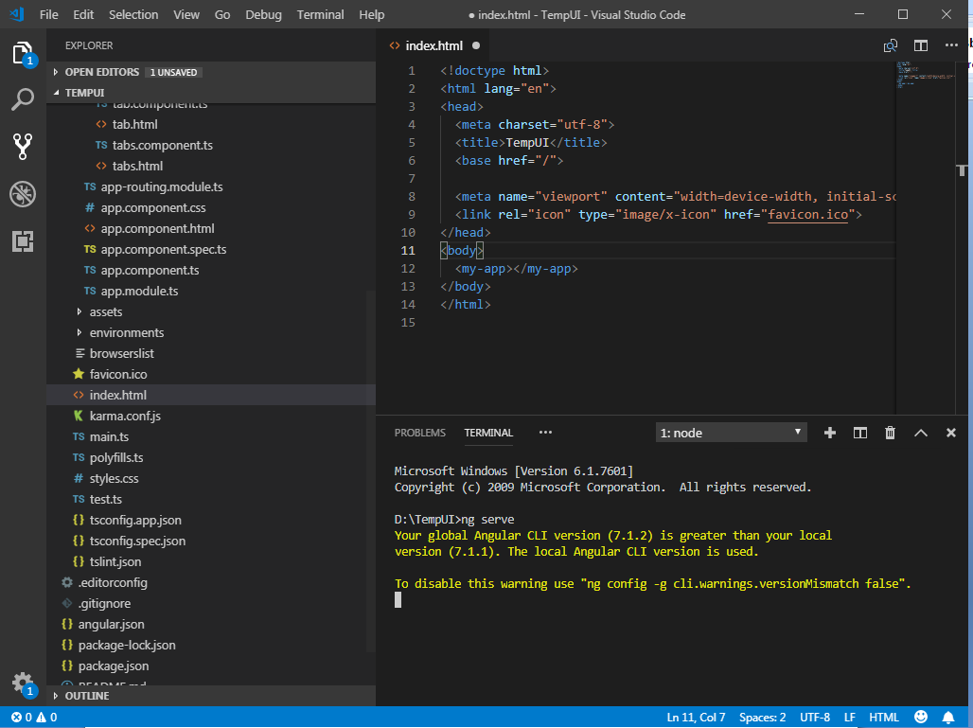Image resolution: width=973 pixels, height=728 pixels.
Task: Open the Terminal menu in the menu bar
Action: (320, 14)
